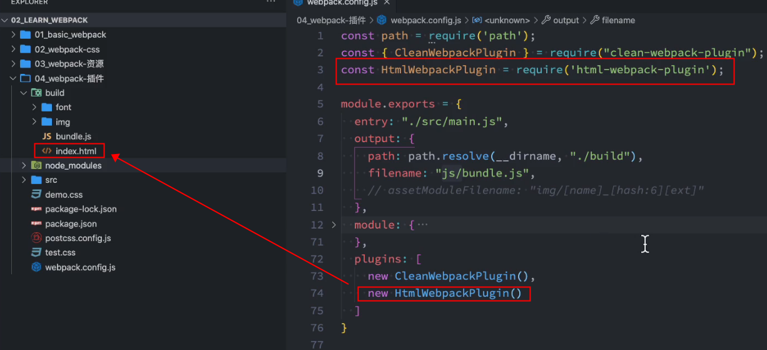Click the font folder icon
767x350 pixels.
(x=46, y=107)
